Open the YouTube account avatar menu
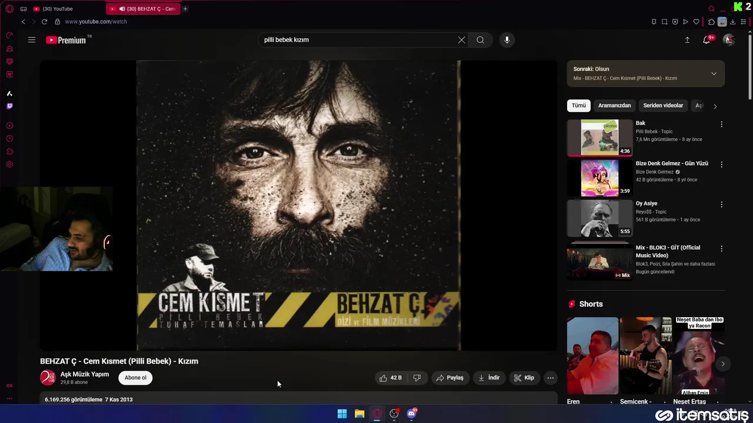 point(728,40)
